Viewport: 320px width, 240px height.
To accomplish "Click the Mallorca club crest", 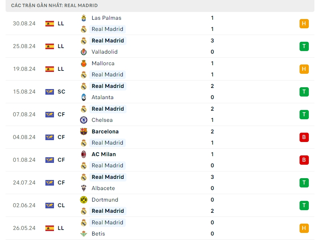I will [x=84, y=63].
